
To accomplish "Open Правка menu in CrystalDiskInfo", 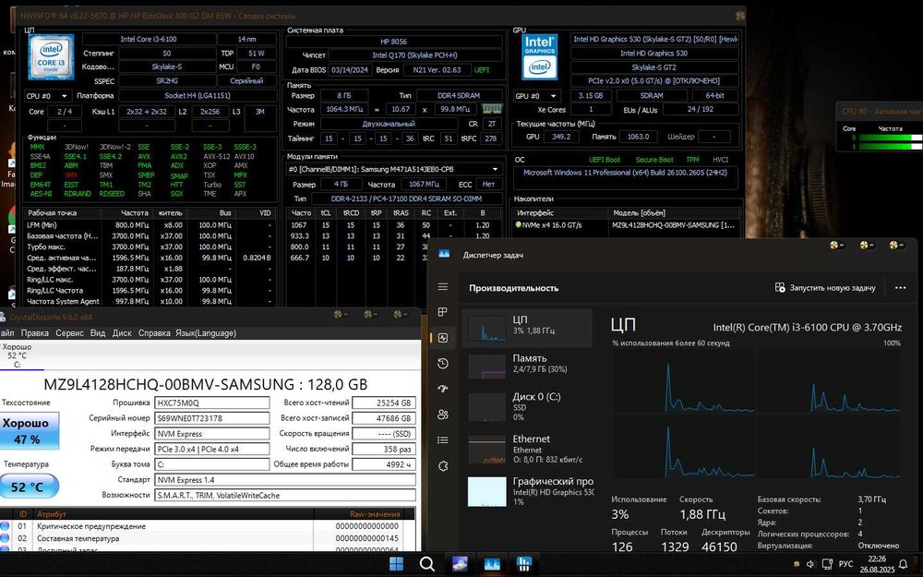I will click(35, 332).
